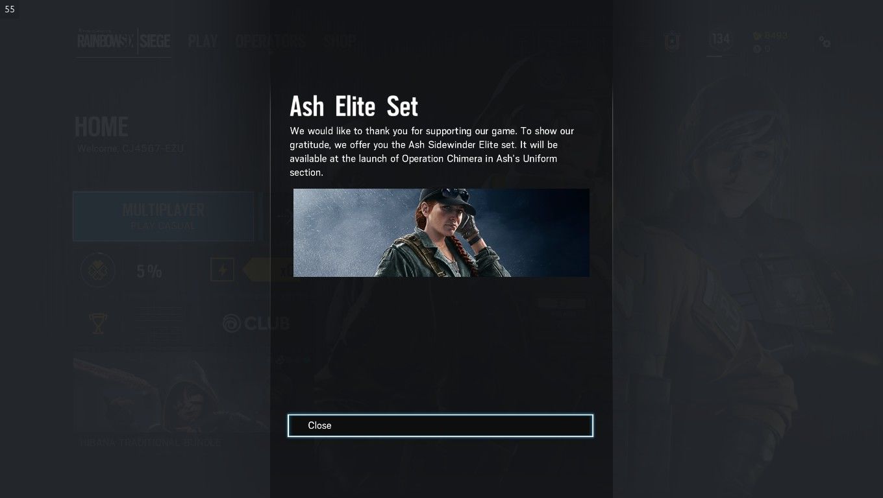Open settings via the gear icon

[x=825, y=42]
